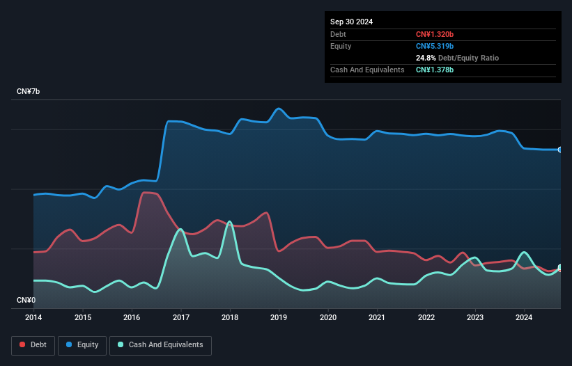Toggle the Equity series legend button
This screenshot has width=572, height=366.
(x=82, y=345)
